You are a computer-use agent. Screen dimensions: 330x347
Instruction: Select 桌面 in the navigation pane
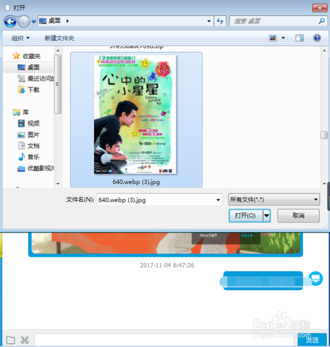click(x=29, y=67)
